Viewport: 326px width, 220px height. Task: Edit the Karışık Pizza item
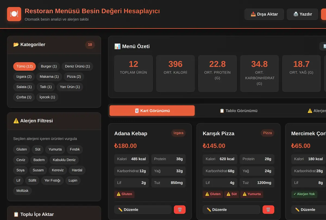click(231, 209)
